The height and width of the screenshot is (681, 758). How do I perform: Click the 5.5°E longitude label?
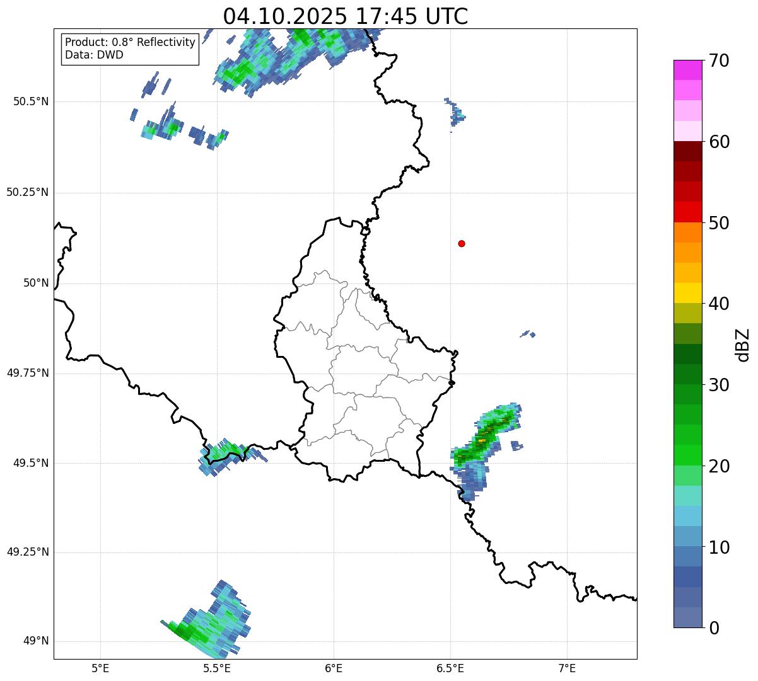(217, 668)
